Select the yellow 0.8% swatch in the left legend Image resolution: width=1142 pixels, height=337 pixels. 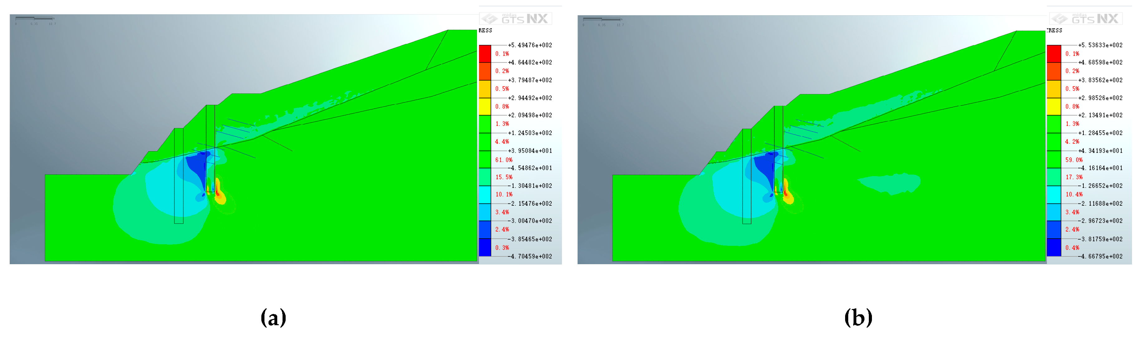tap(485, 106)
